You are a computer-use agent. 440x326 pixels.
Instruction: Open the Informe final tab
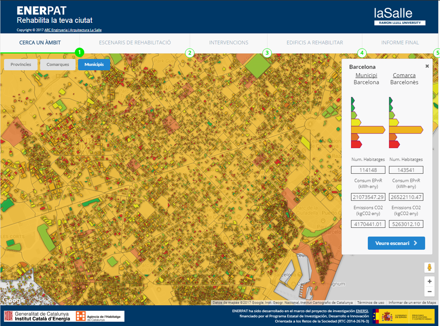click(400, 43)
